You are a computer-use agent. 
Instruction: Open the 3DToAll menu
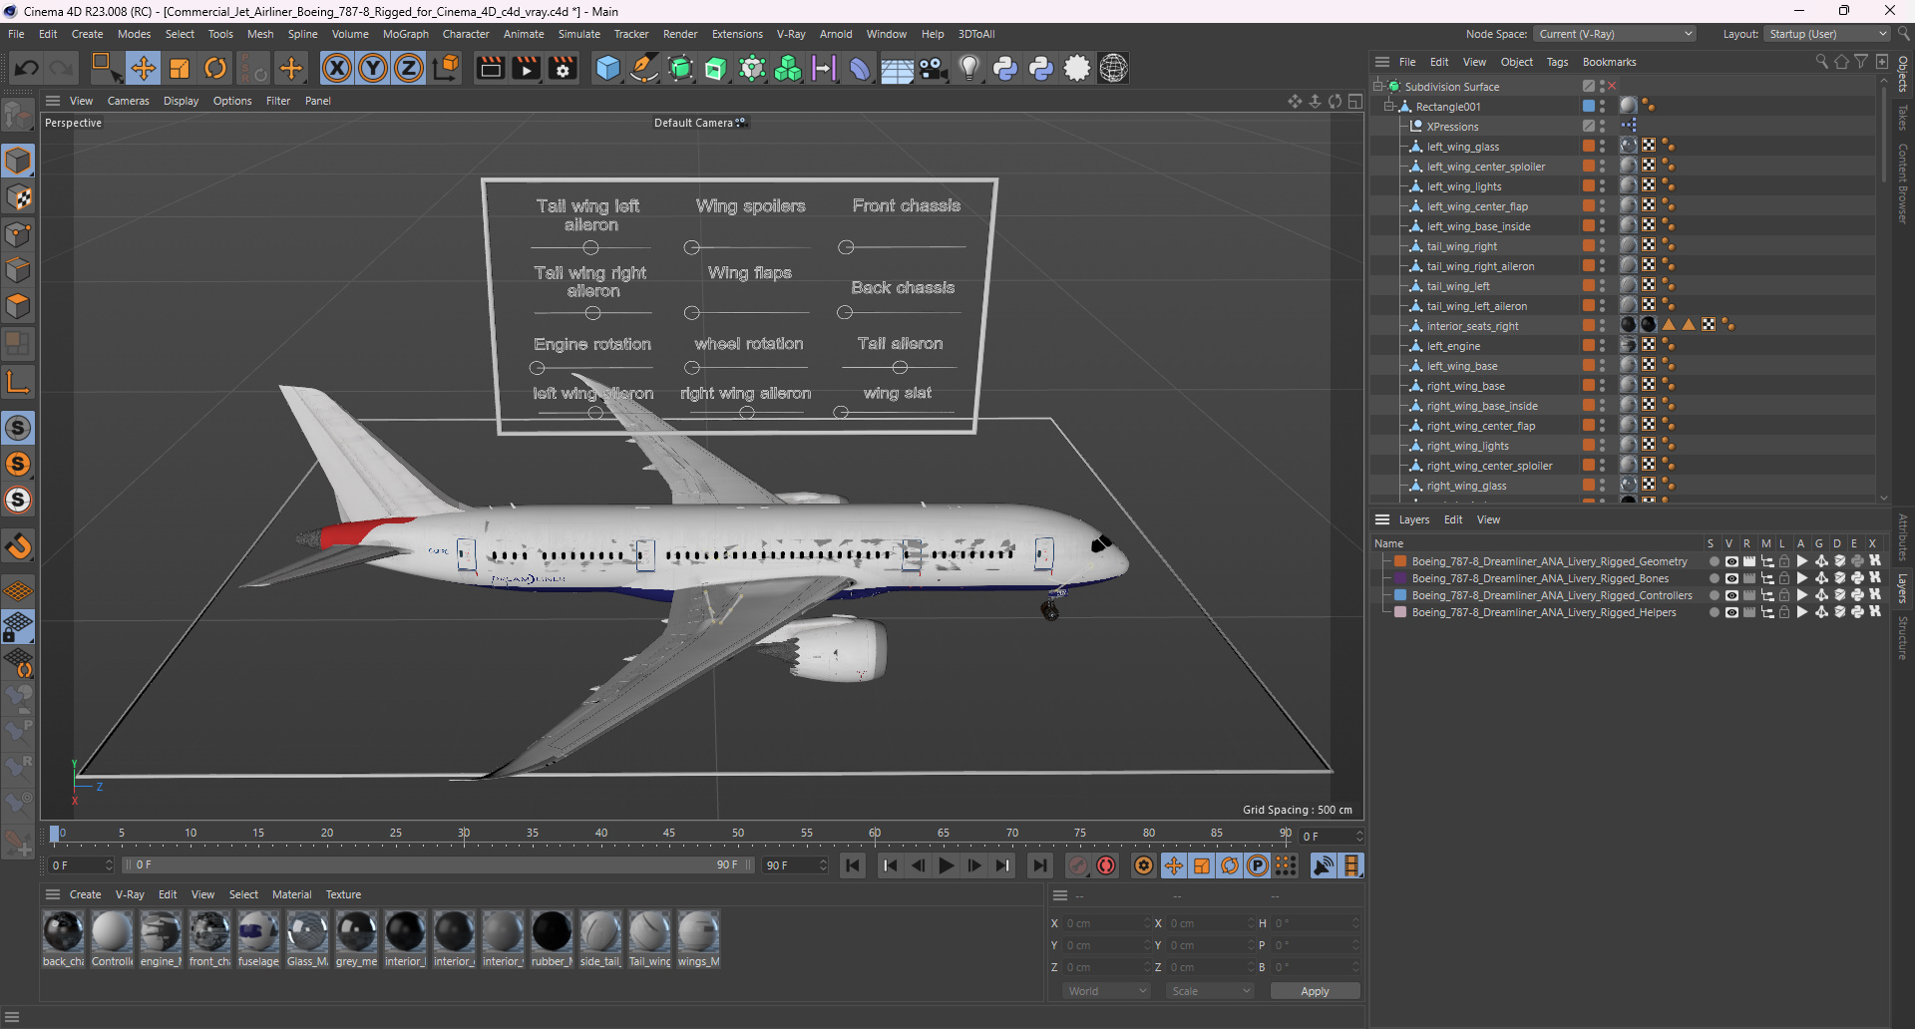click(976, 34)
